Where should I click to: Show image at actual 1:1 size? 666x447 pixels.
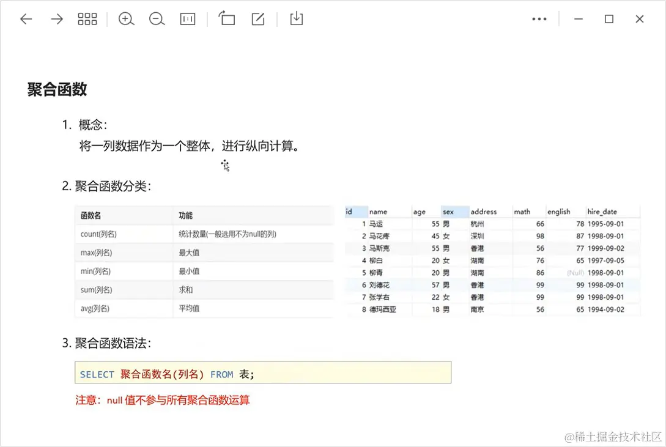188,19
